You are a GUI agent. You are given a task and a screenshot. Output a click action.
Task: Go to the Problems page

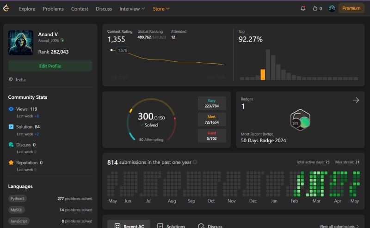[x=53, y=9]
